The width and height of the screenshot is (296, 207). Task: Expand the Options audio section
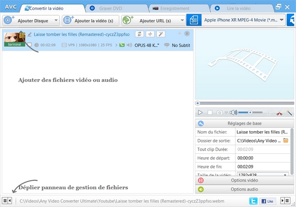pos(245,189)
